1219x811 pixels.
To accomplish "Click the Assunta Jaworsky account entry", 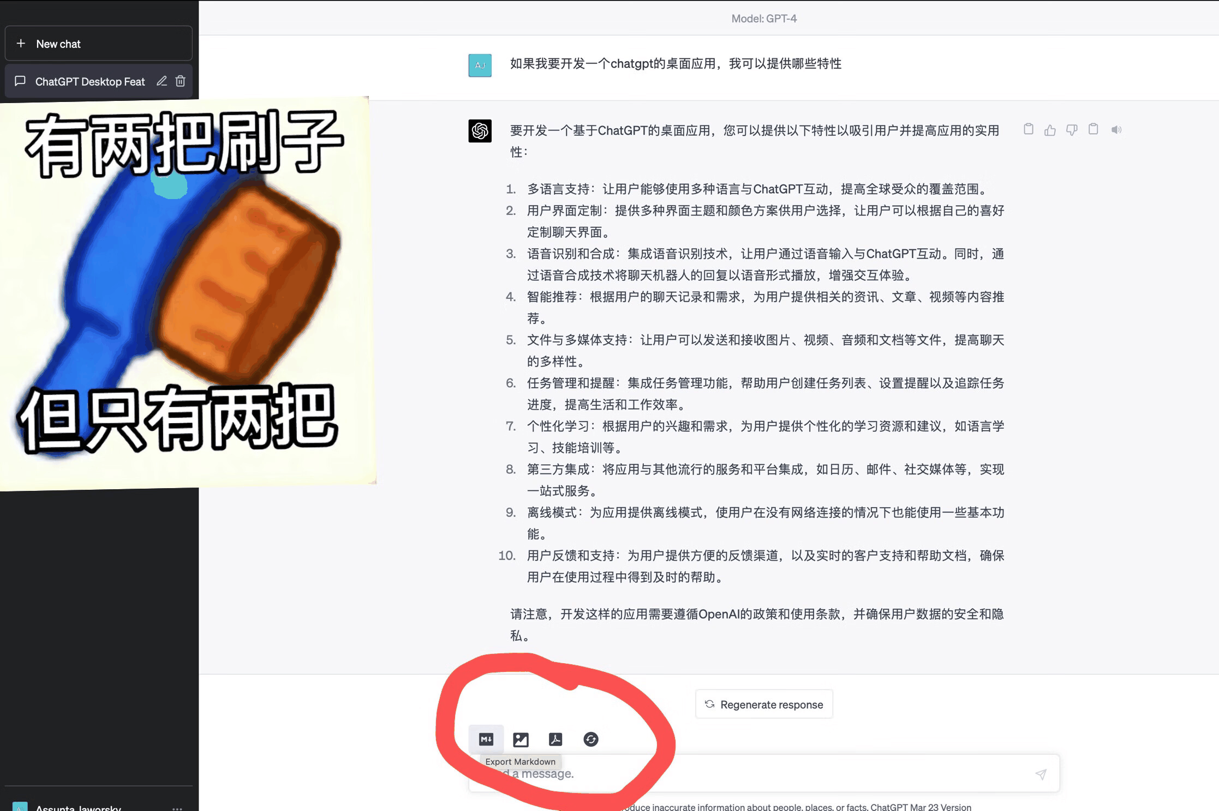I will [x=79, y=808].
